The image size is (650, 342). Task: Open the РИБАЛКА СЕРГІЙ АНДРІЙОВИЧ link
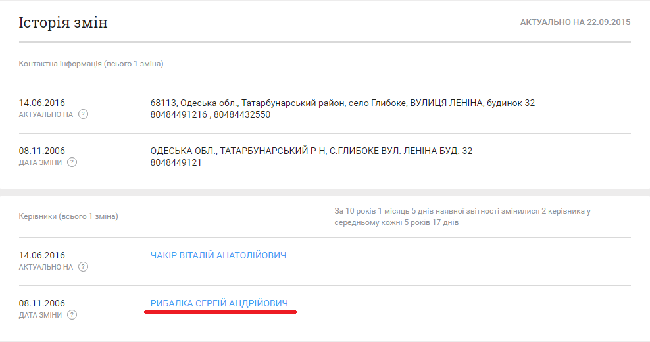pos(219,303)
